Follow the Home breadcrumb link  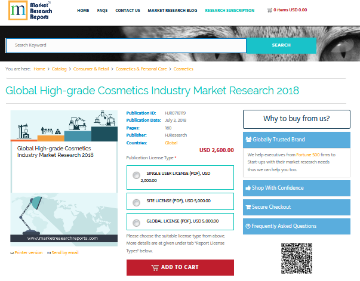click(x=39, y=69)
